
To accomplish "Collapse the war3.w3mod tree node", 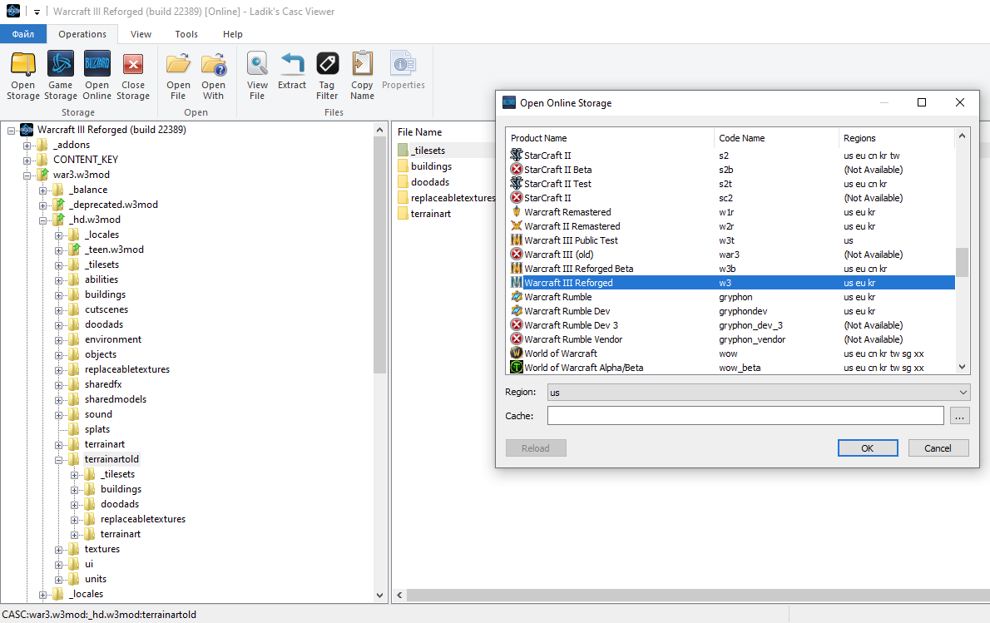I will click(x=27, y=176).
